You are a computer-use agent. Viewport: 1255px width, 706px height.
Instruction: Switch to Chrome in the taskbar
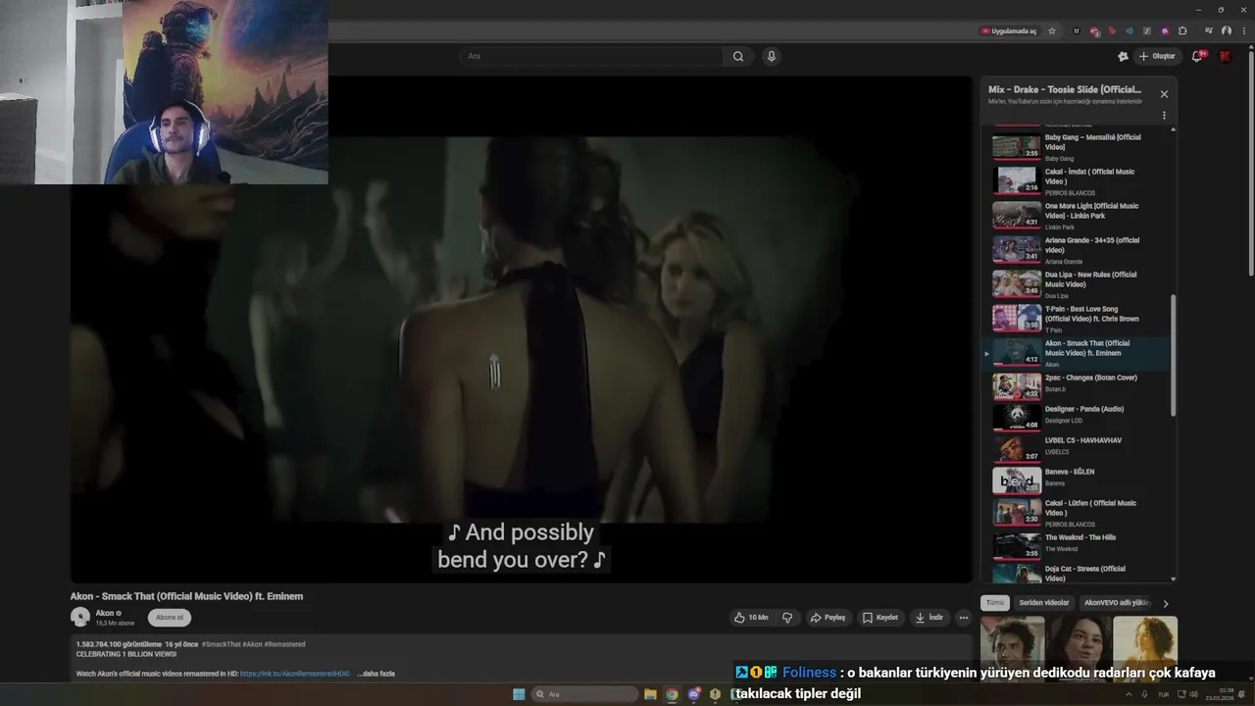[x=672, y=694]
